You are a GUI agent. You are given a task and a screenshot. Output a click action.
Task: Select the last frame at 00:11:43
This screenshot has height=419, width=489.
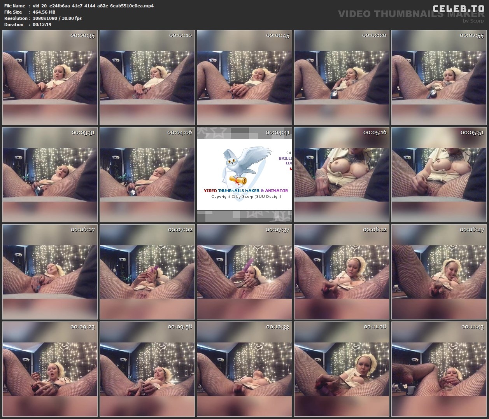coord(439,369)
